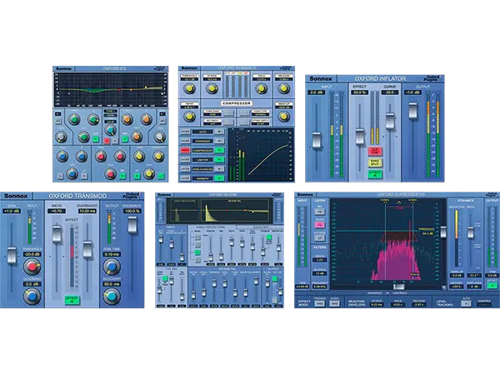Switch to Early Reflections tab in Oxford Reverb
500x375 pixels.
[x=210, y=227]
